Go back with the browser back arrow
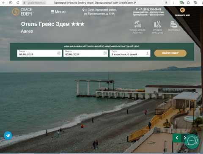Image resolution: width=203 pixels, height=154 pixels. pos(4,3)
